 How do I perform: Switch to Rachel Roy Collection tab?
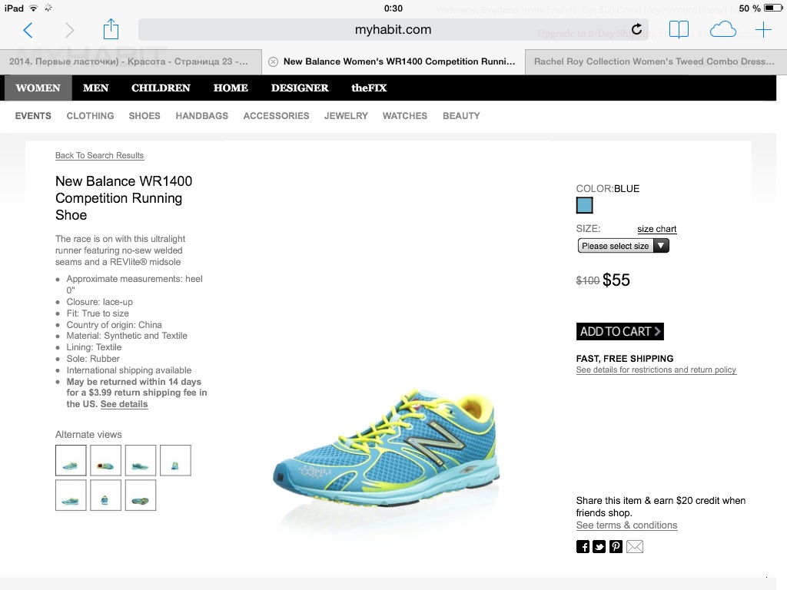pos(655,61)
